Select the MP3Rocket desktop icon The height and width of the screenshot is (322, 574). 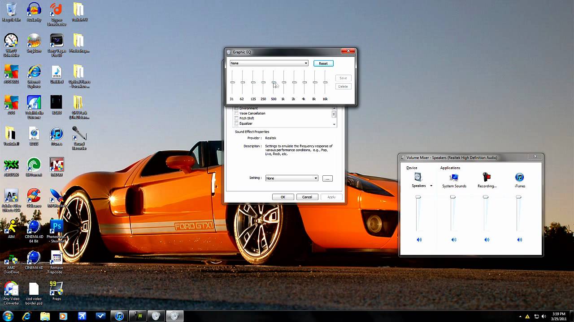click(x=57, y=198)
